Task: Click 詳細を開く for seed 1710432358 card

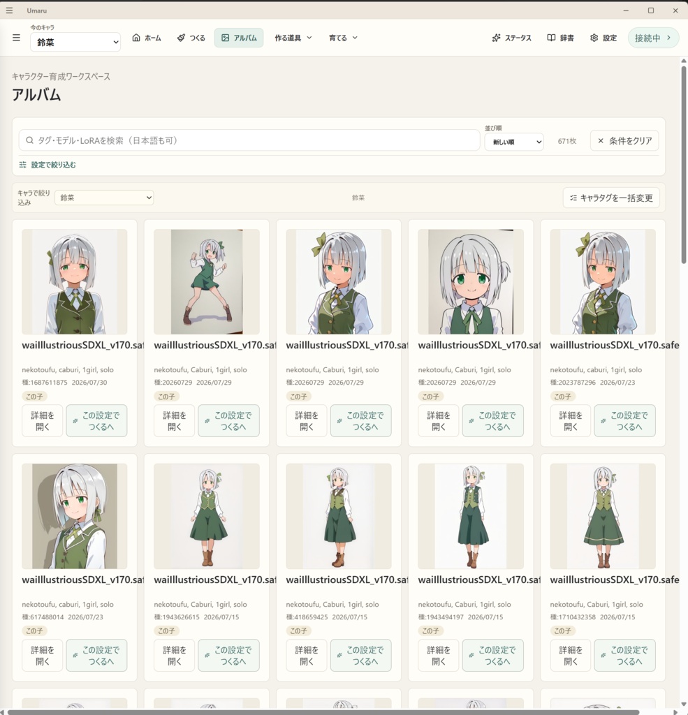Action: [x=570, y=655]
